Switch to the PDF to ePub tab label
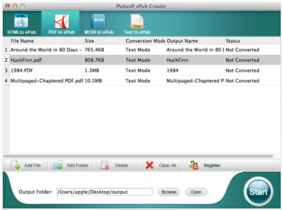This screenshot has height=210, width=282. pos(61,32)
